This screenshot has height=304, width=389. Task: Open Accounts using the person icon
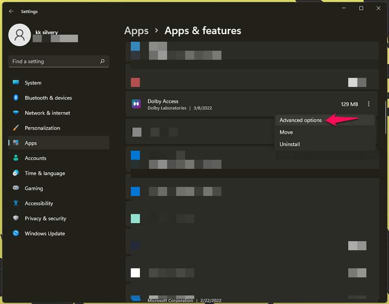click(x=16, y=158)
